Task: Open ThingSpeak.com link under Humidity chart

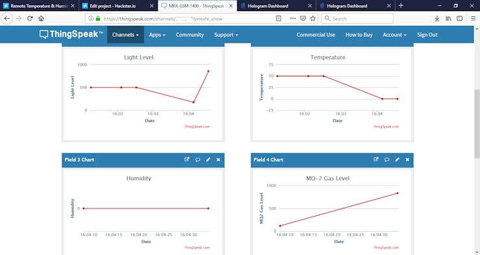Action: click(x=197, y=247)
